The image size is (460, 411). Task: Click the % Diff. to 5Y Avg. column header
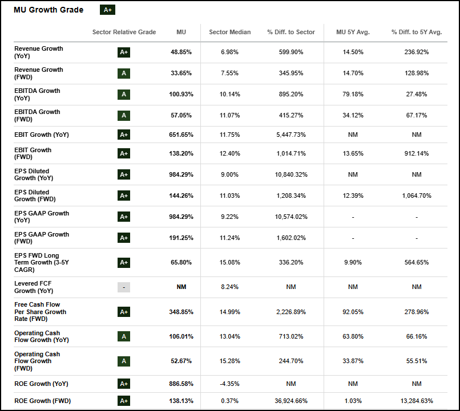click(x=417, y=32)
